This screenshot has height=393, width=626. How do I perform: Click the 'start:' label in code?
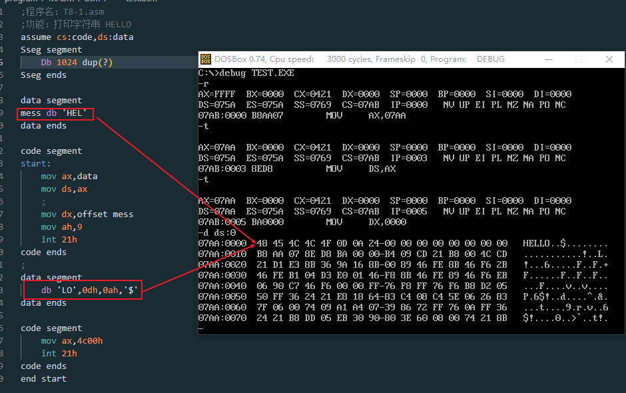pos(35,164)
